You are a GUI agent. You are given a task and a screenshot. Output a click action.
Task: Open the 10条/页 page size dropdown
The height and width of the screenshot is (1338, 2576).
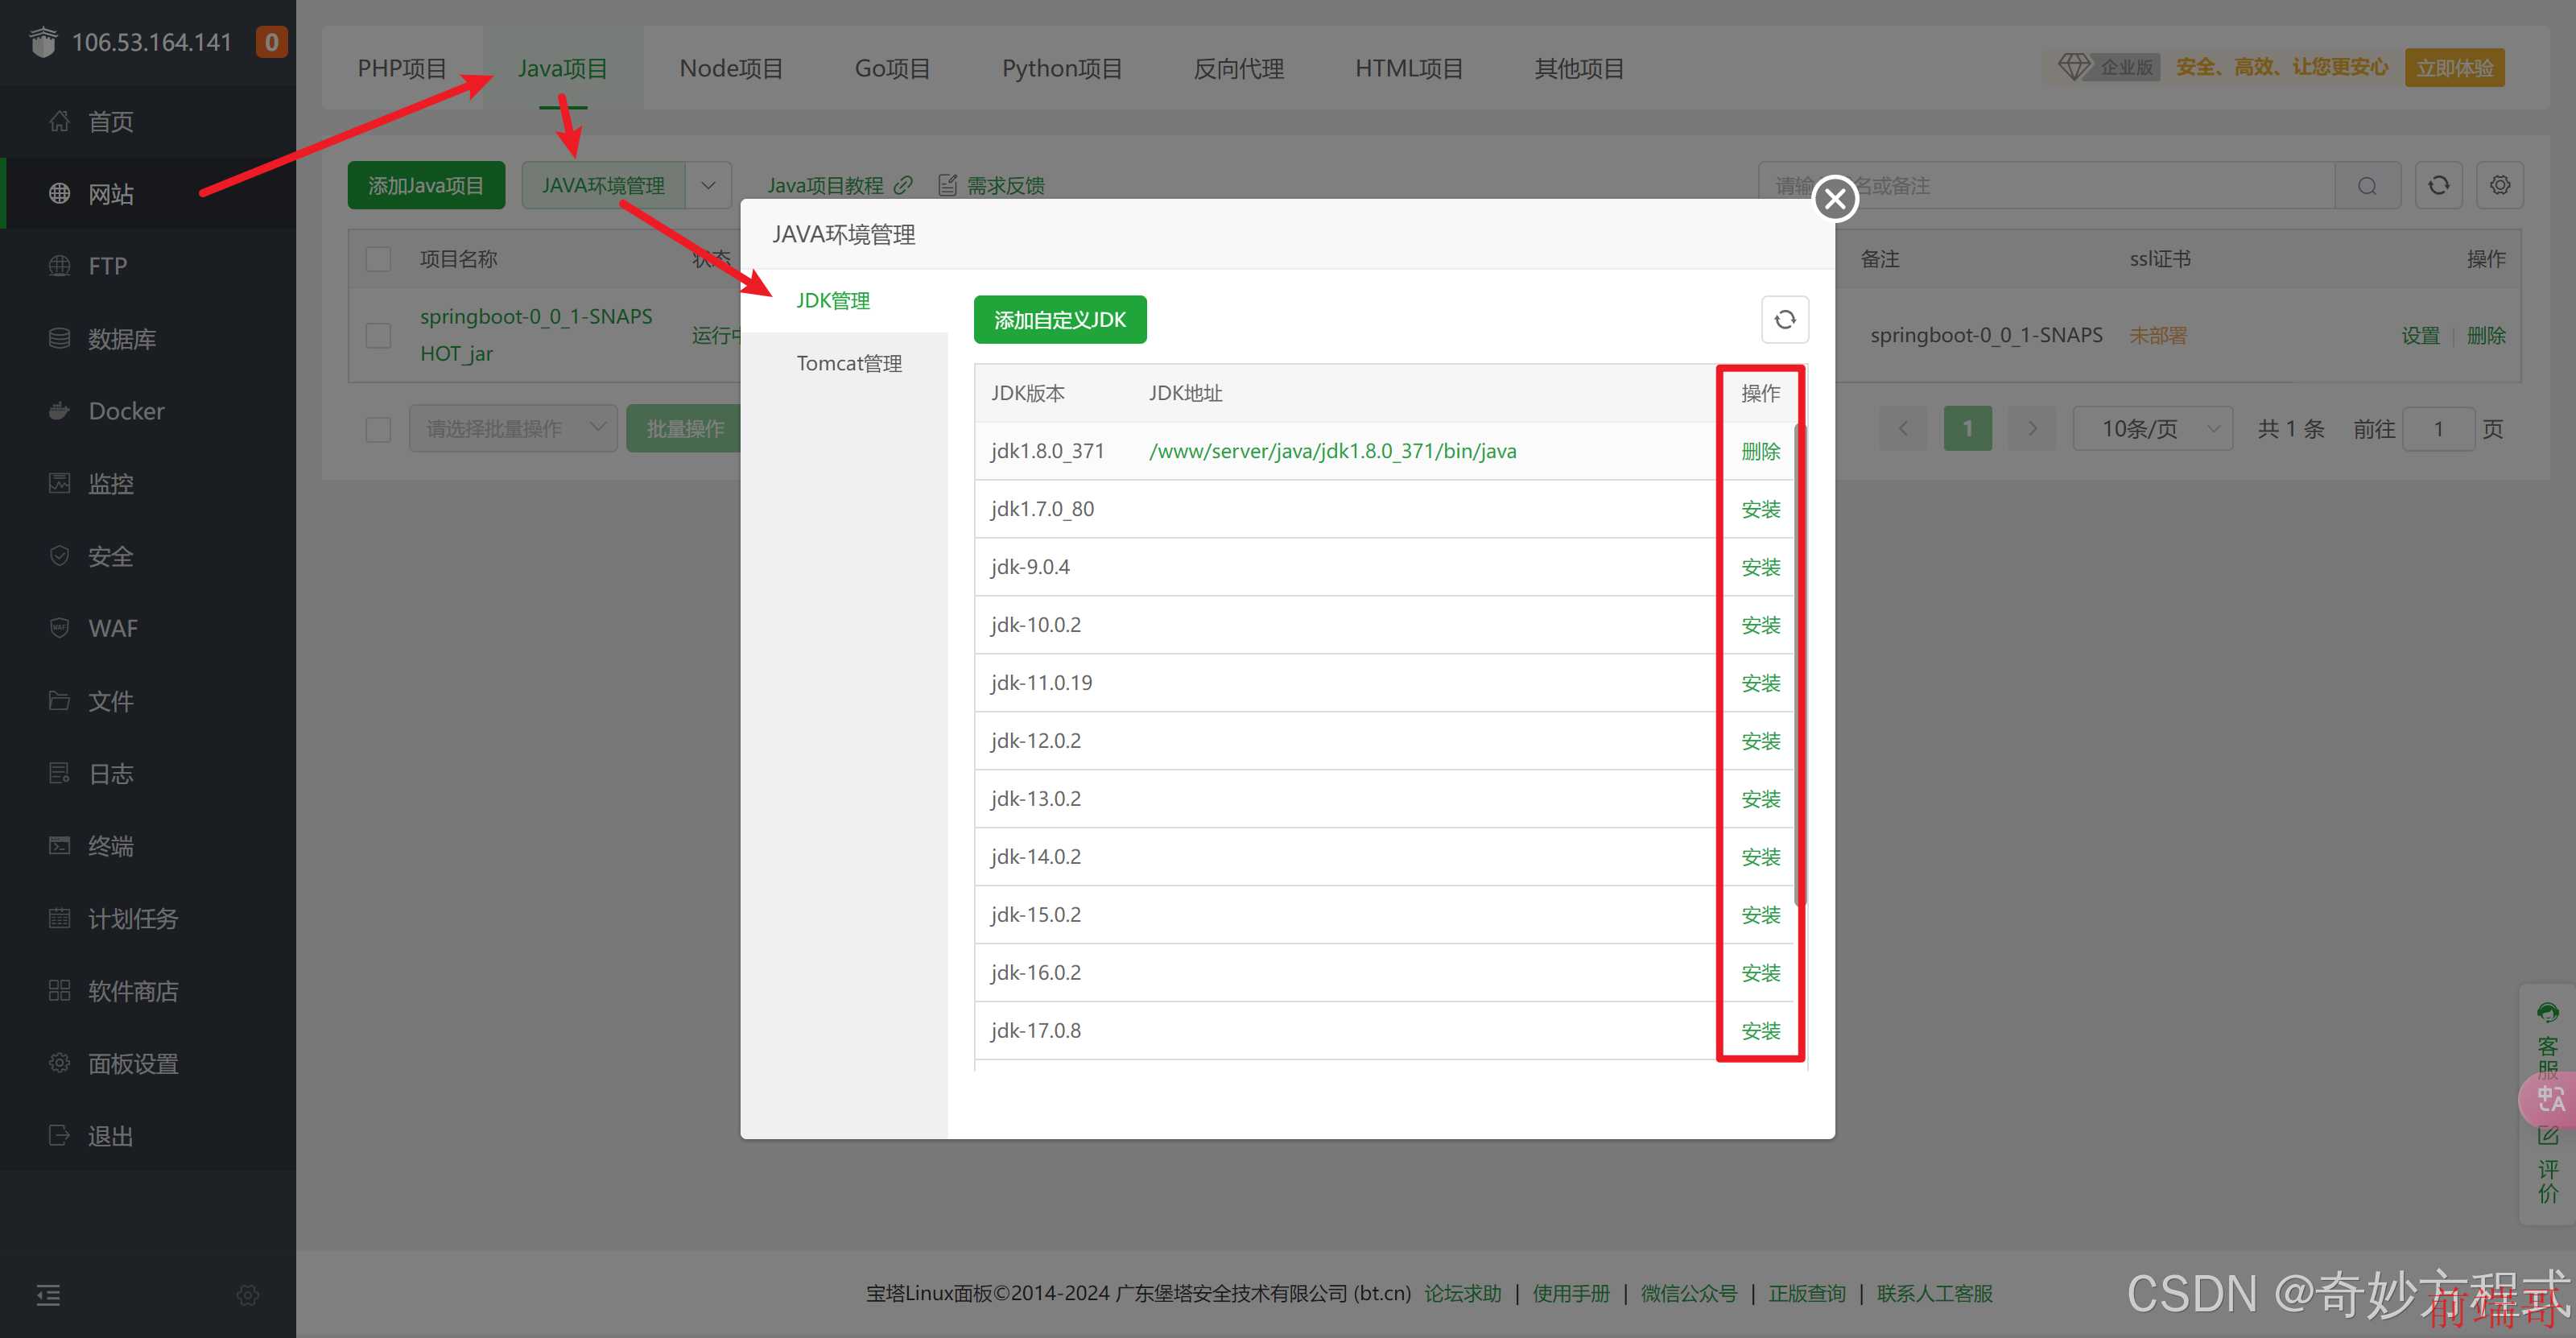[2152, 429]
